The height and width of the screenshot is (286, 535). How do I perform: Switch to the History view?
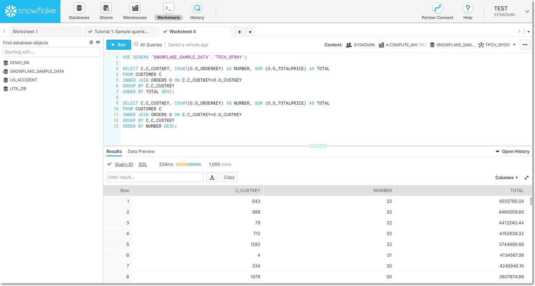197,11
